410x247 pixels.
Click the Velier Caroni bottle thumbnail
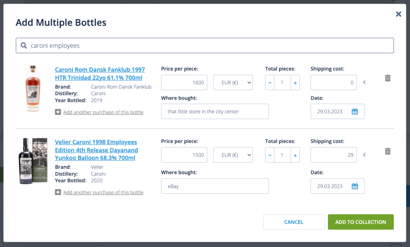tap(33, 161)
